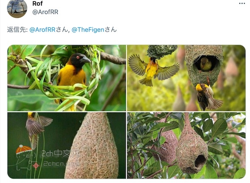
Task: Open the photo of weavers flying near nests
Action: click(x=186, y=78)
